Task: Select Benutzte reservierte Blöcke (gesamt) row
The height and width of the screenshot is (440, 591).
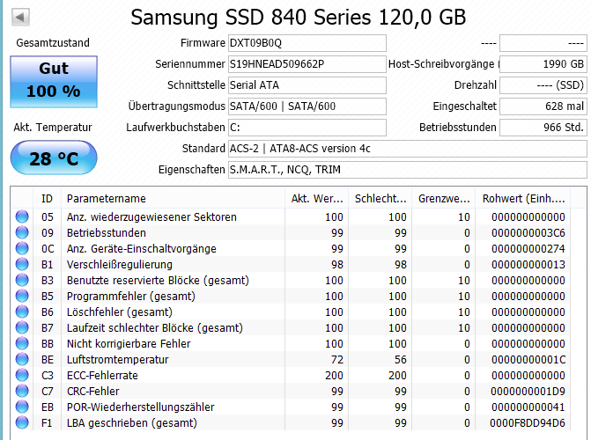Action: [291, 280]
